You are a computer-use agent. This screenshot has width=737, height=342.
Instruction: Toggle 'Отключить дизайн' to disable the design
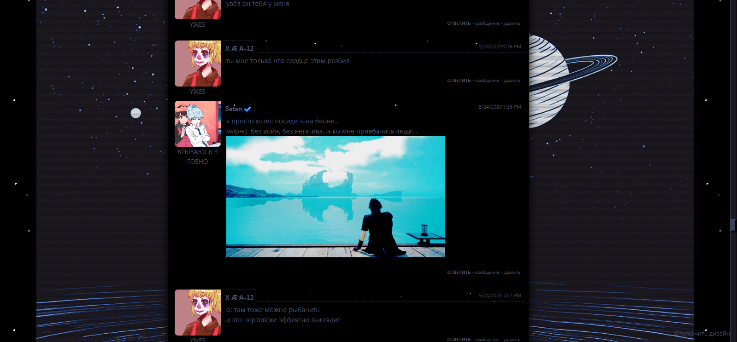point(702,334)
